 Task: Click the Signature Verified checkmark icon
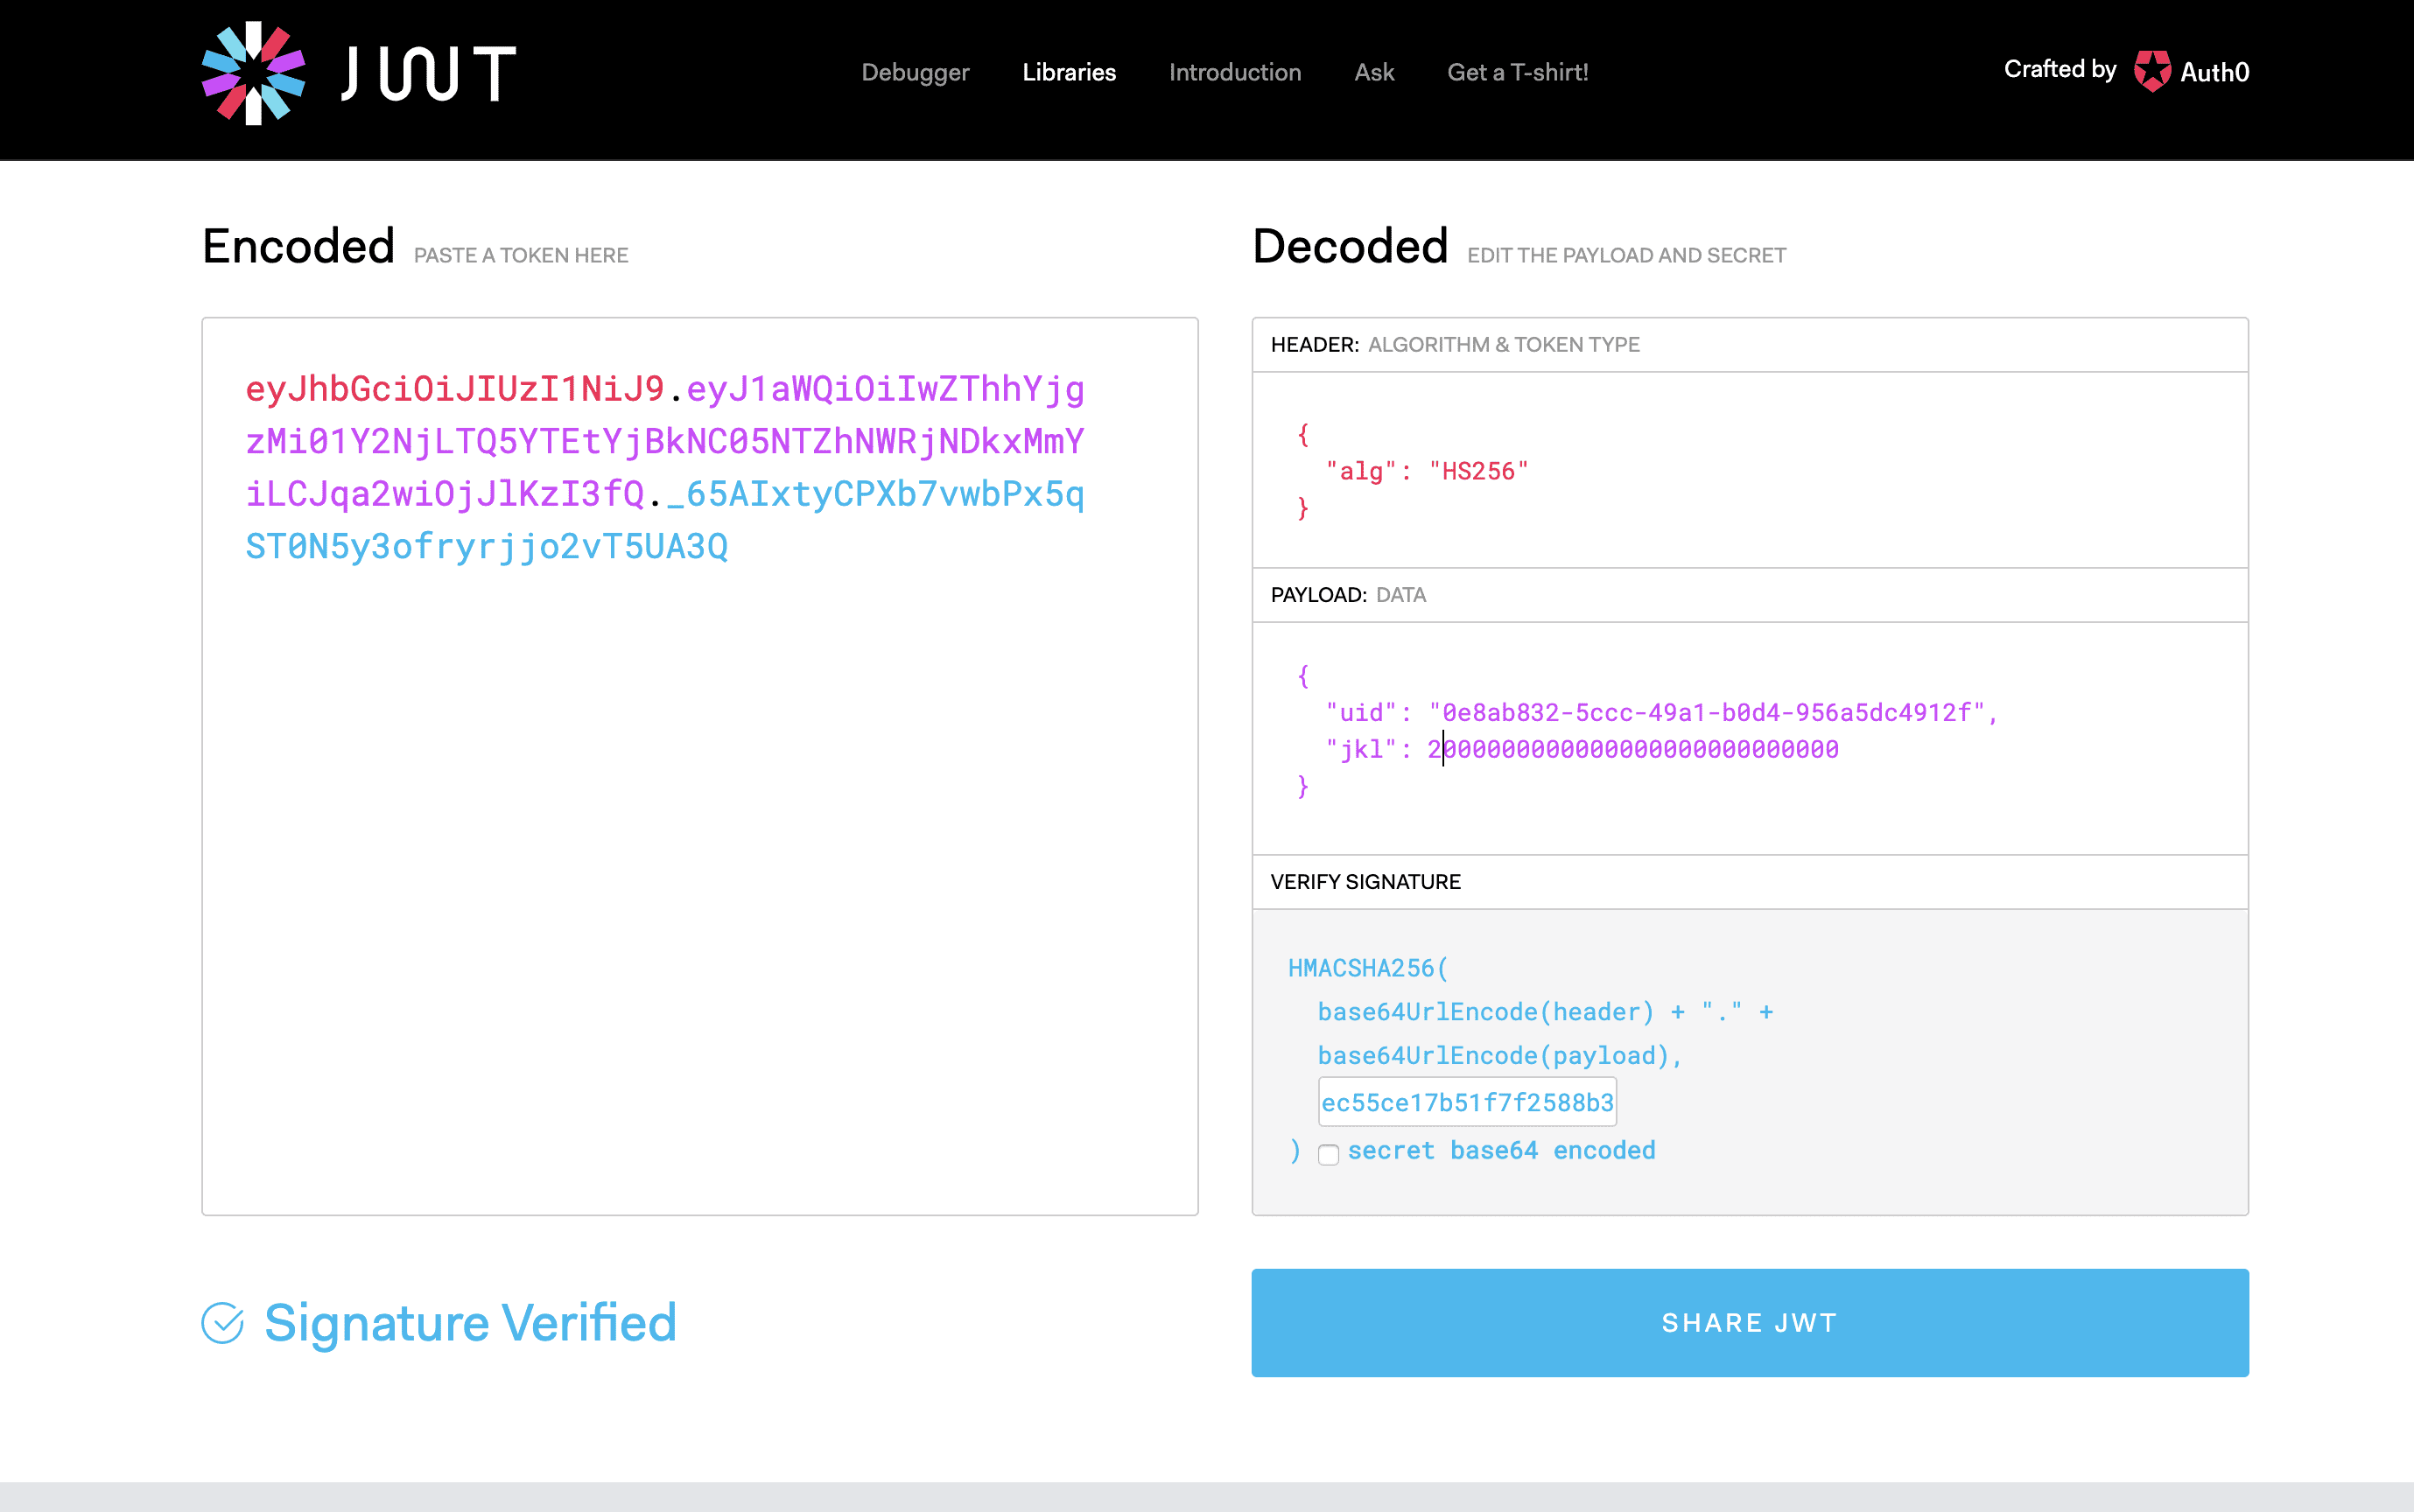(x=222, y=1323)
